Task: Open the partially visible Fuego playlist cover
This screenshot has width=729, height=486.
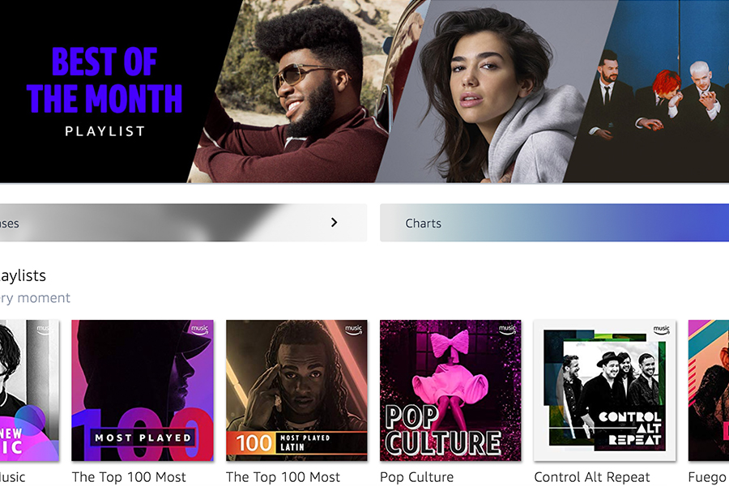Action: pos(709,390)
